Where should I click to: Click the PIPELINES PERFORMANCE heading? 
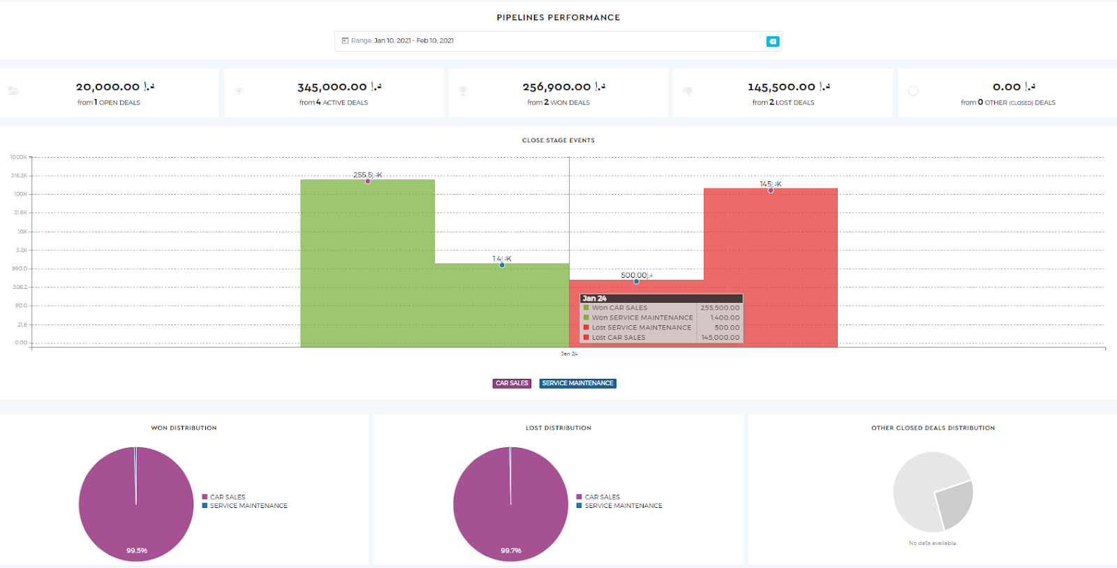pos(558,17)
